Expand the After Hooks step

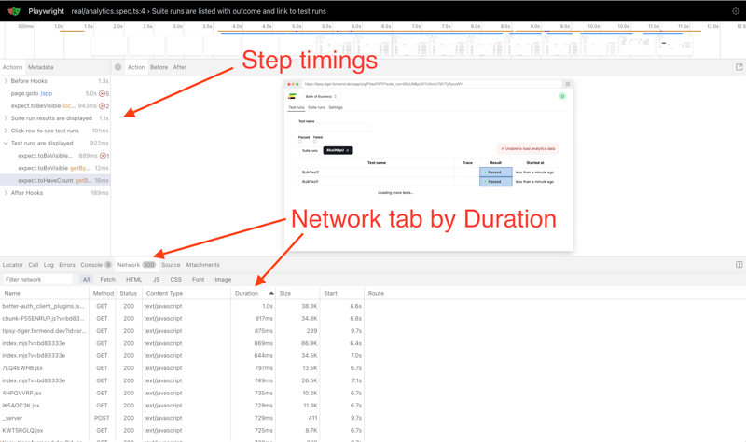coord(6,193)
